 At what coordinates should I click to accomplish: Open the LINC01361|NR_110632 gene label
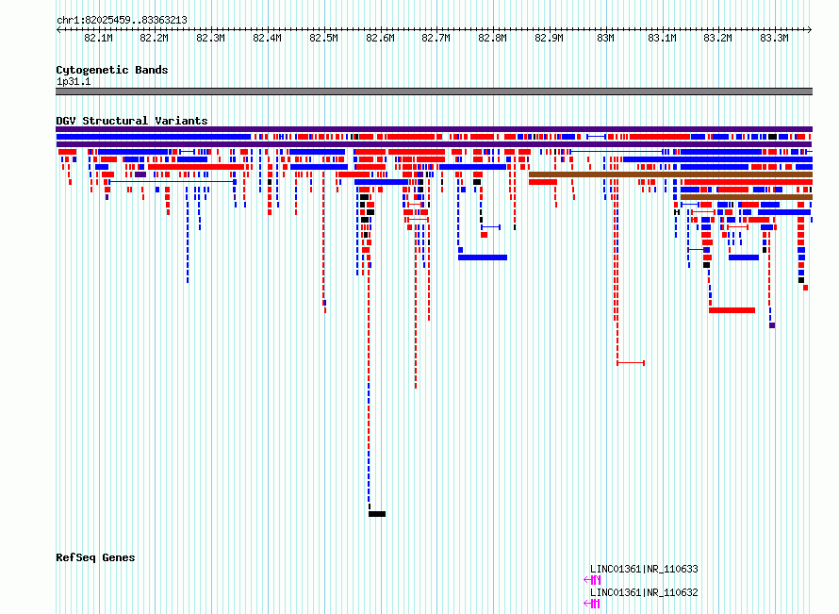pos(644,592)
